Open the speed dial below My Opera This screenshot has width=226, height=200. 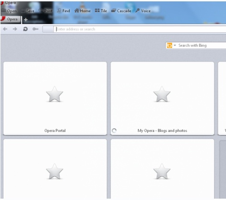(x=163, y=169)
